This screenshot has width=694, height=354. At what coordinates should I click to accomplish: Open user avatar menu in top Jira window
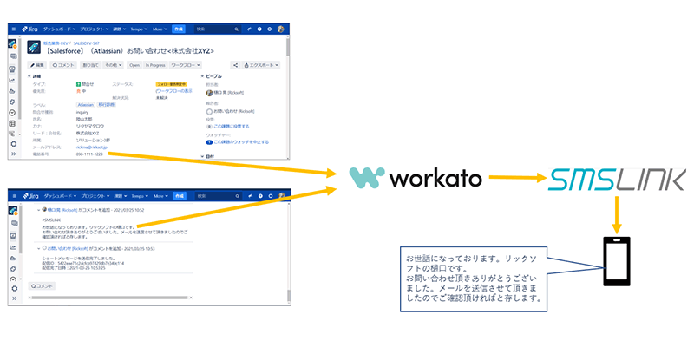[280, 29]
